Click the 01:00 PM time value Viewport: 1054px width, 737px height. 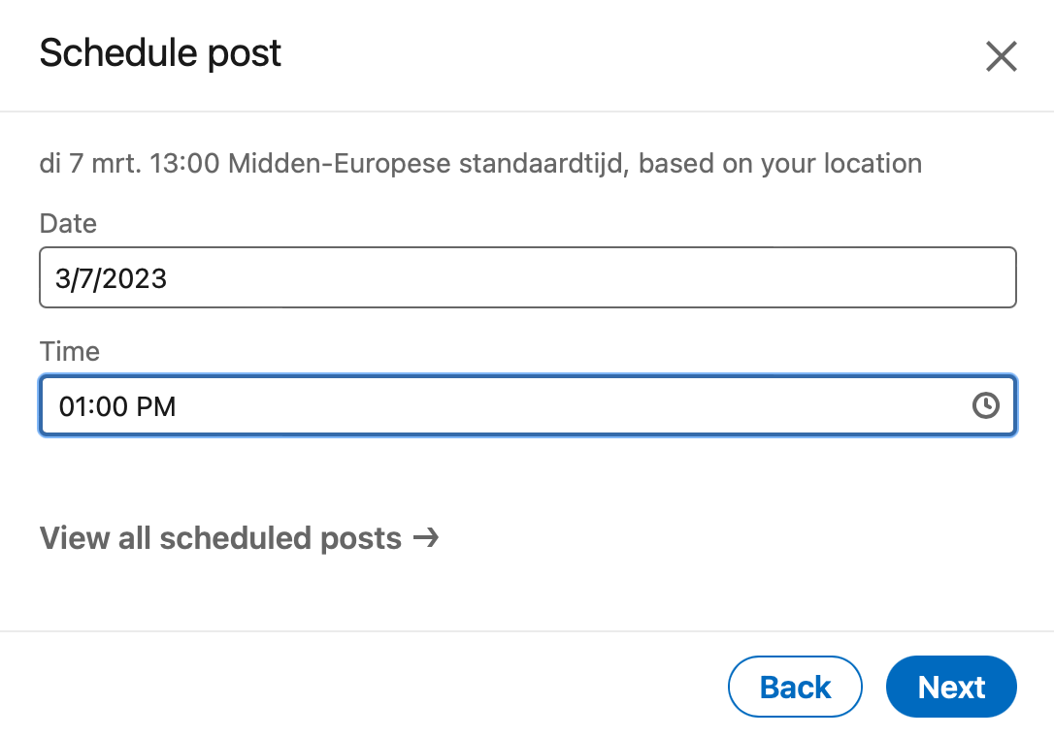pyautogui.click(x=117, y=406)
